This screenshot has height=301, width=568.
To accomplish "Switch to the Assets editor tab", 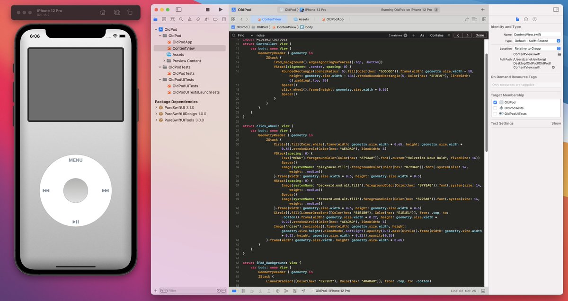I will 301,19.
